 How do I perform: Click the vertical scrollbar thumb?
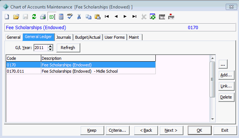212,79
